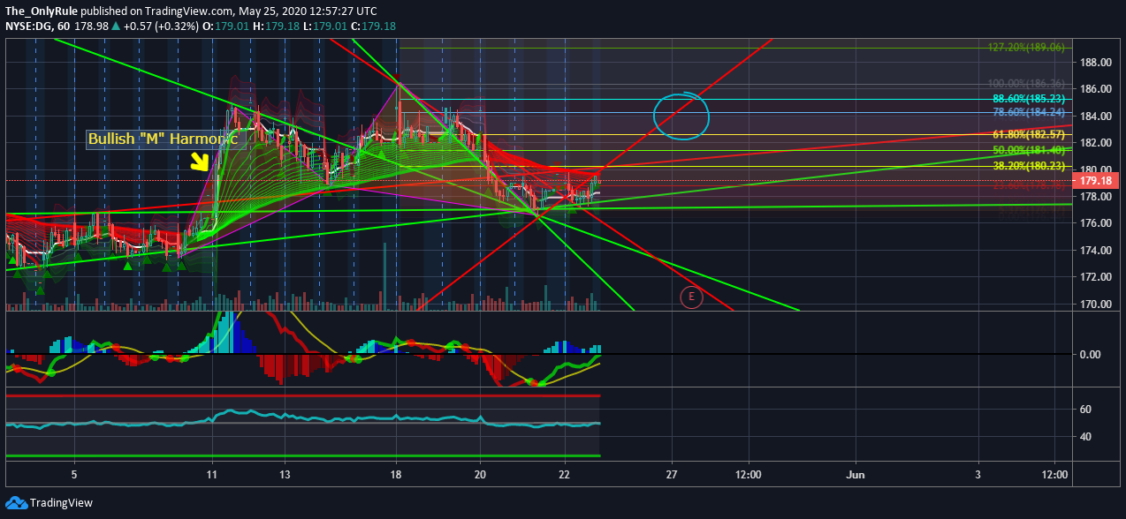This screenshot has width=1126, height=519.
Task: Click the 186.00 price axis label
Action: pos(1094,89)
